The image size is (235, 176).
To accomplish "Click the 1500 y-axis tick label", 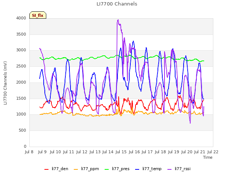I will (21, 99).
